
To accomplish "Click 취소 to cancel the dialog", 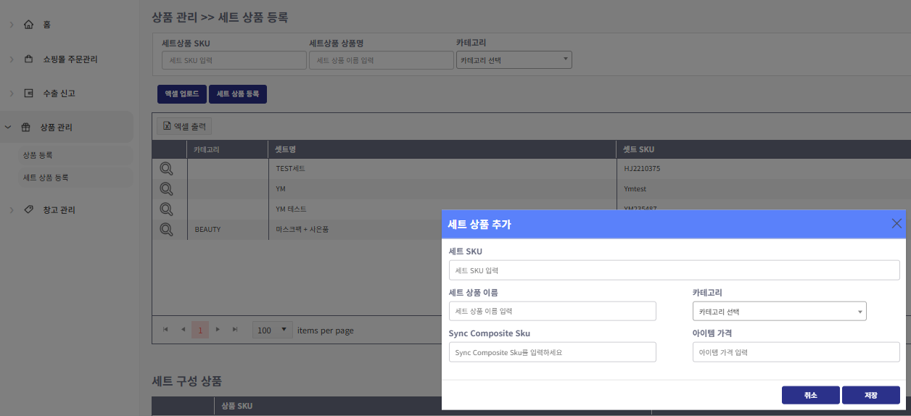I will [811, 395].
